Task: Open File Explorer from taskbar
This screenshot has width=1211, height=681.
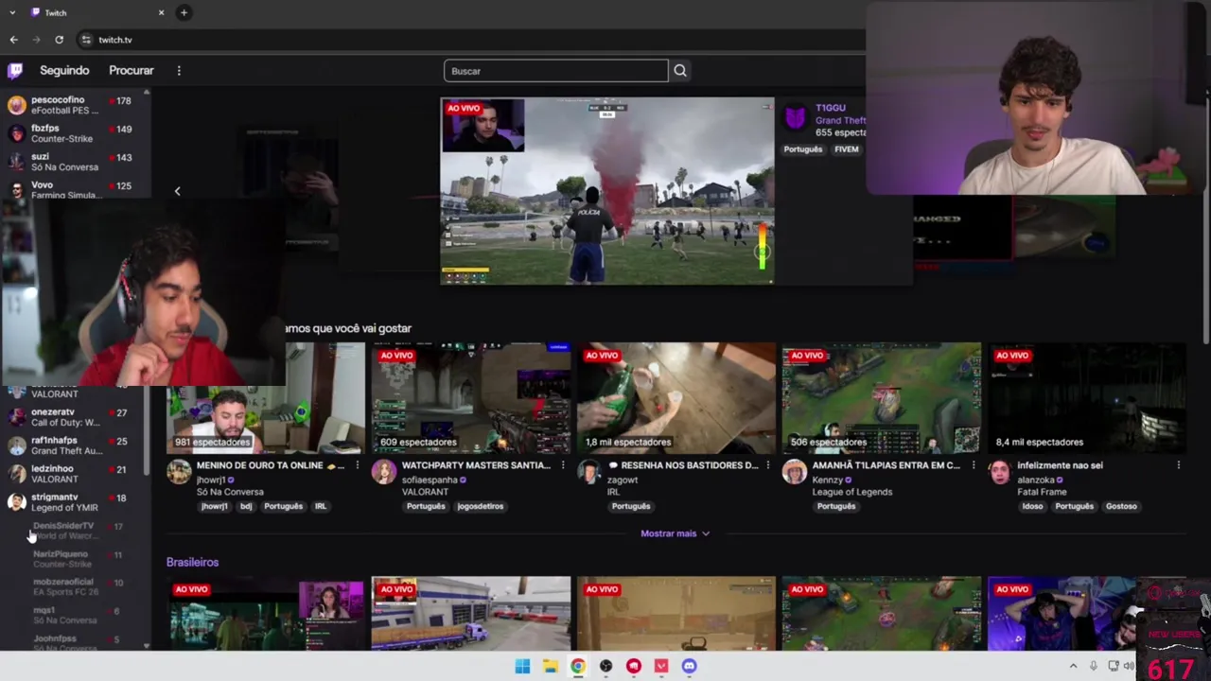Action: coord(550,666)
